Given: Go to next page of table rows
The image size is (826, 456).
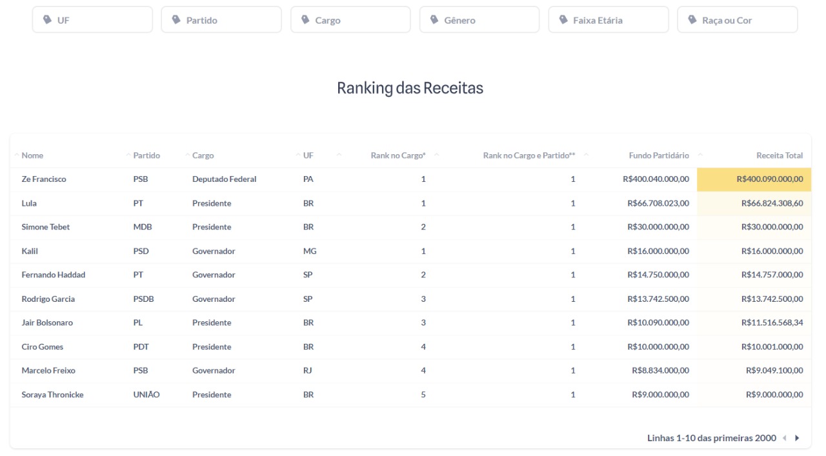Looking at the screenshot, I should tap(797, 438).
